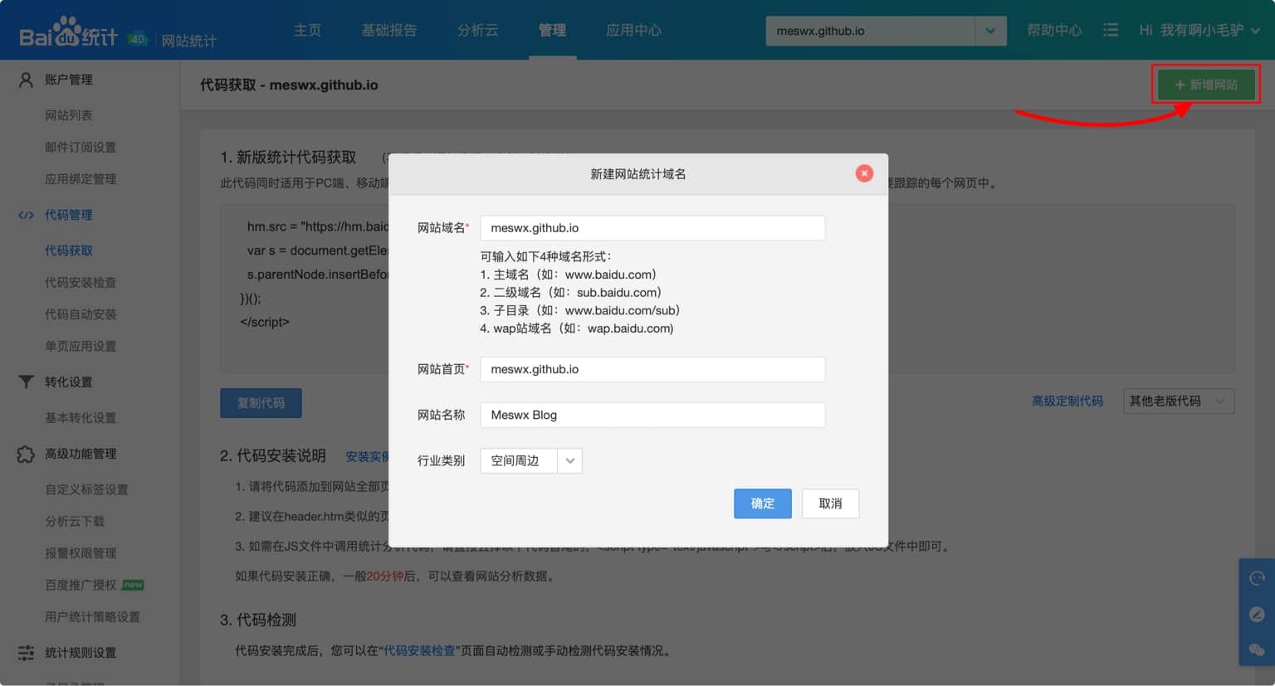Open 网站列表 in the sidebar
The width and height of the screenshot is (1275, 686).
69,115
